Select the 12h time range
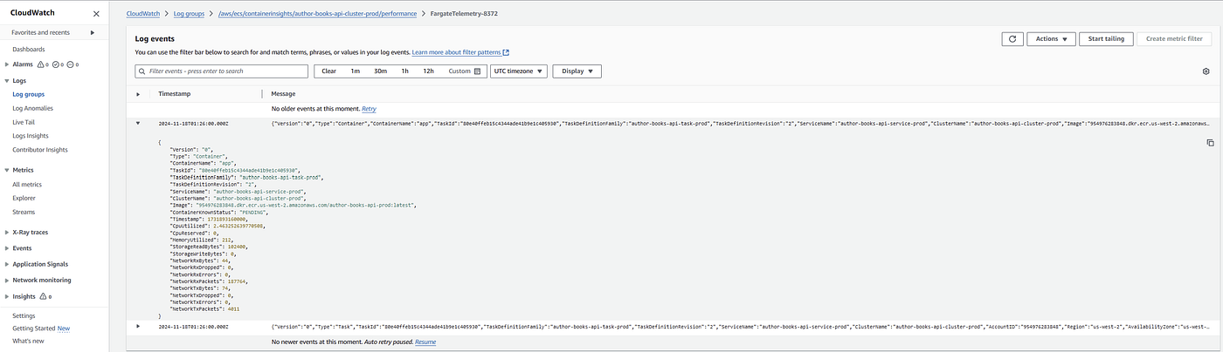 tap(428, 71)
